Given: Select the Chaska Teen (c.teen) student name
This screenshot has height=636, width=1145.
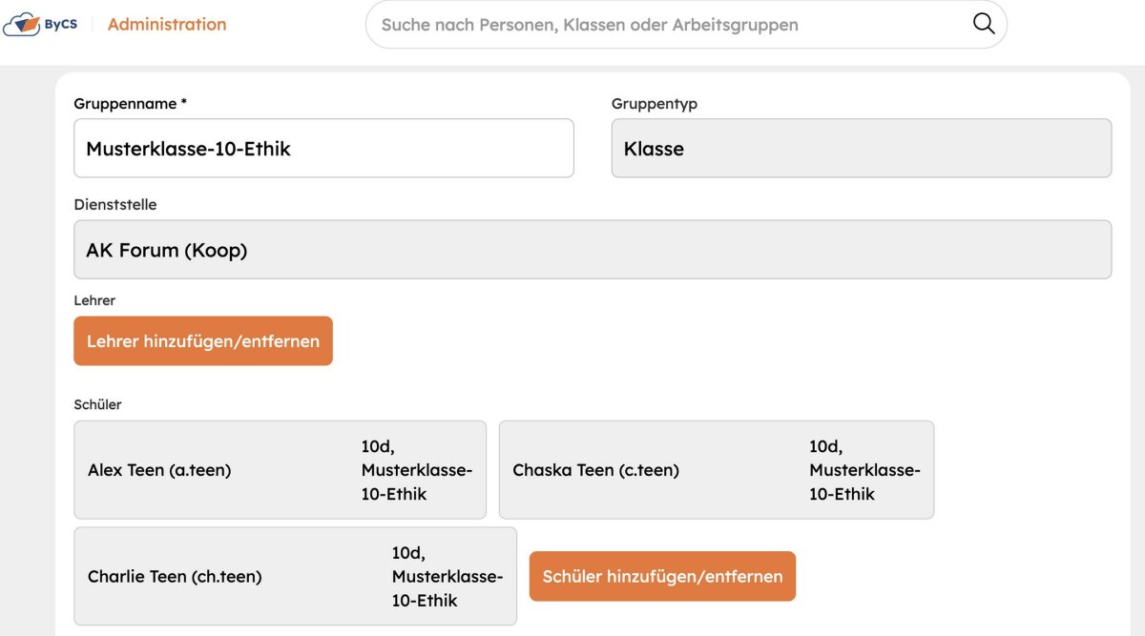Looking at the screenshot, I should click(x=595, y=470).
